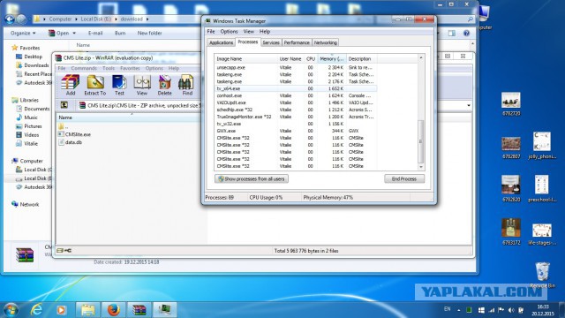
Task: Open Documents library in Explorer sidebar
Action: pyautogui.click(x=33, y=109)
